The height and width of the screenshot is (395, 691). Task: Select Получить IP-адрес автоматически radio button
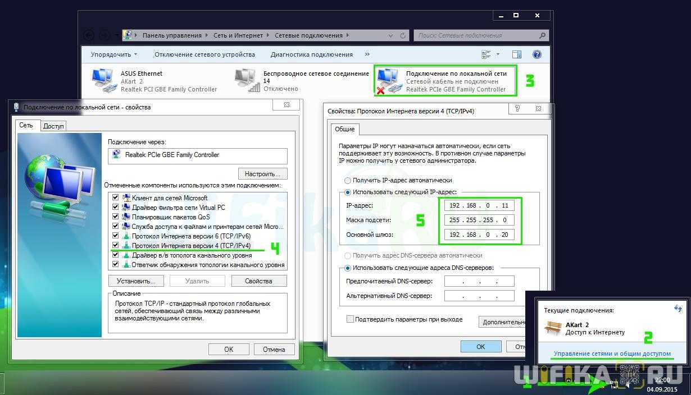(348, 181)
